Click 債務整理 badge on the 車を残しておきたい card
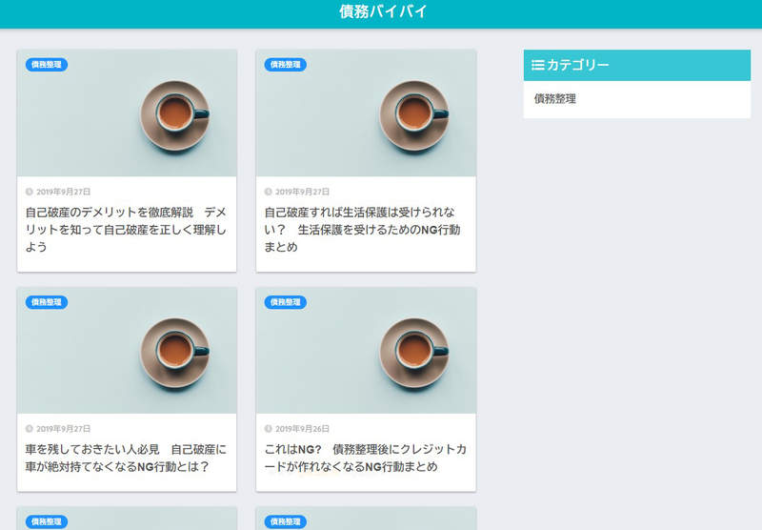The image size is (762, 530). pyautogui.click(x=47, y=302)
